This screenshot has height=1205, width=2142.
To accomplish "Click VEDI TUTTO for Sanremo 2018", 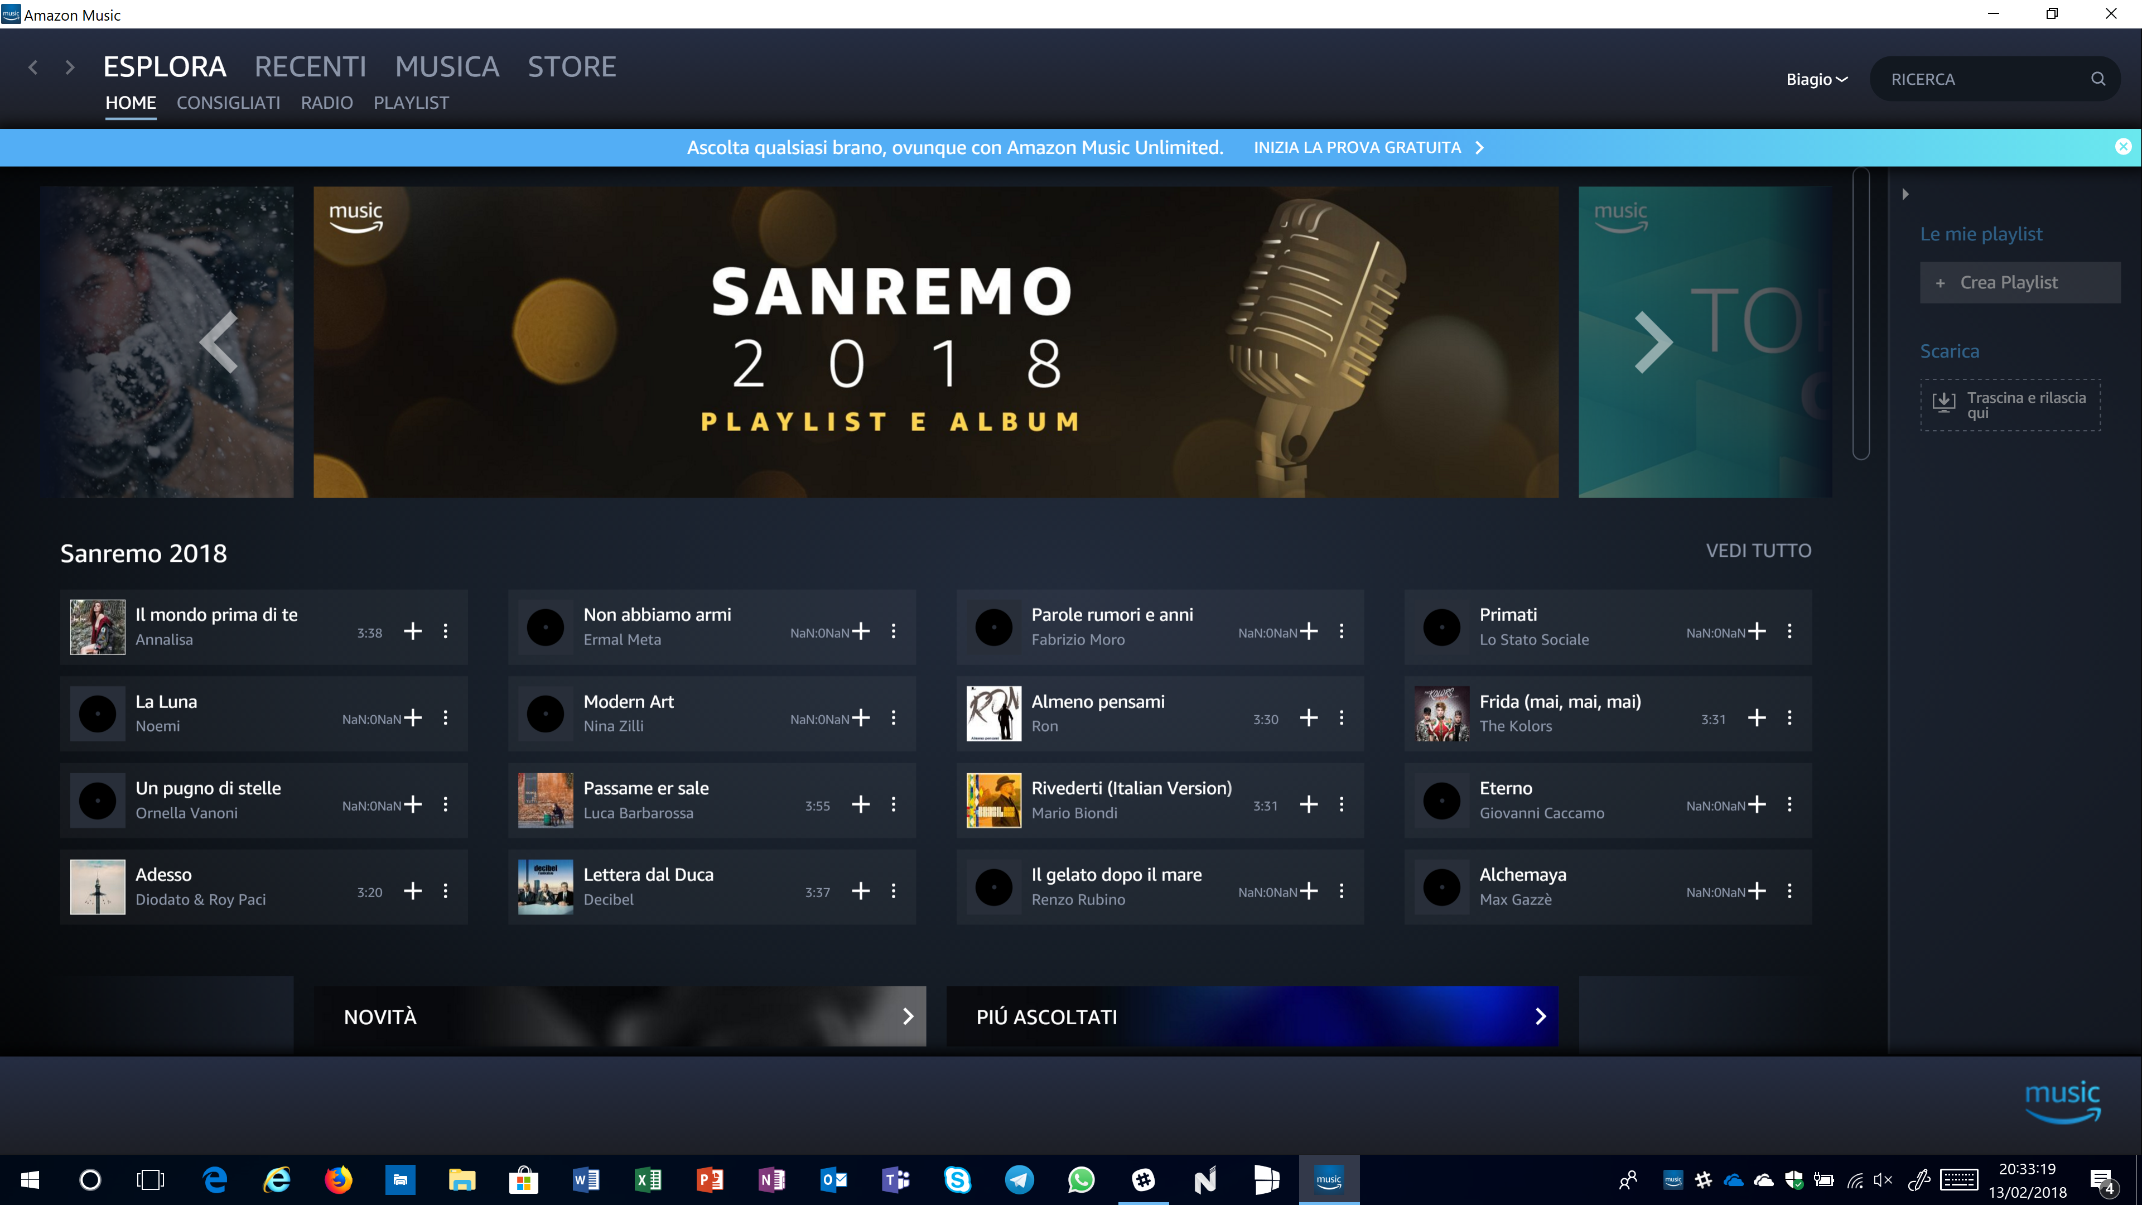I will [x=1759, y=551].
